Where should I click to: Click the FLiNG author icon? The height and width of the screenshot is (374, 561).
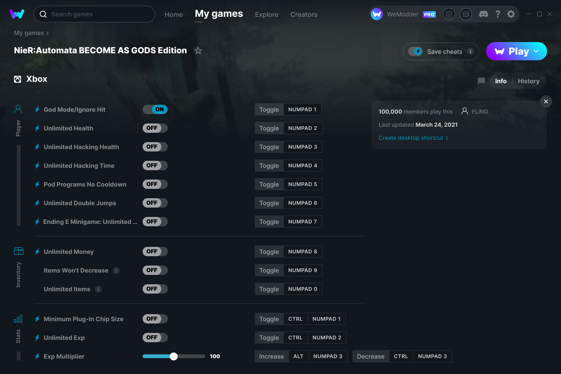465,111
